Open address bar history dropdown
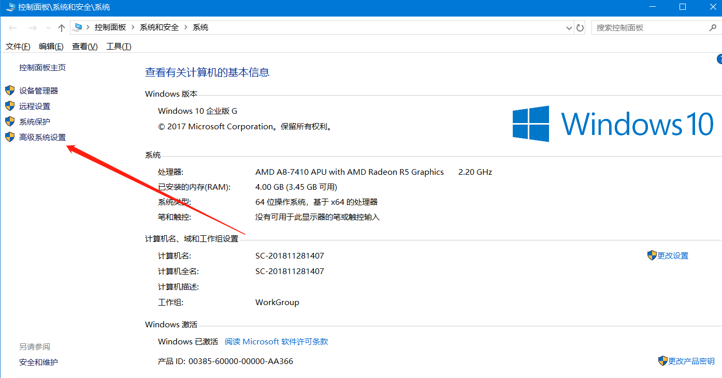 [569, 28]
